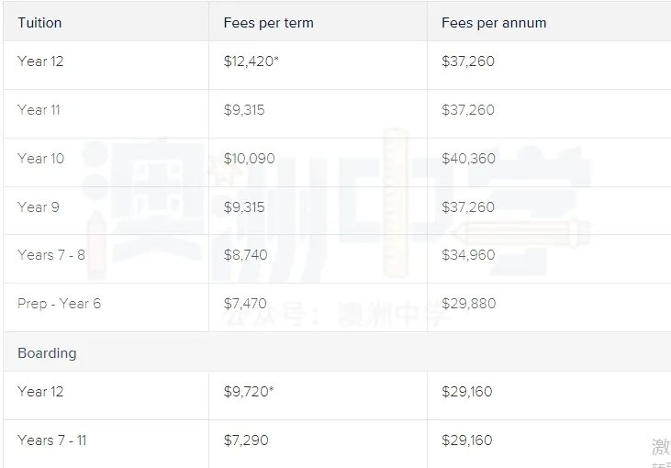Select the $40,360 annual fee cell
The image size is (671, 468).
click(468, 159)
